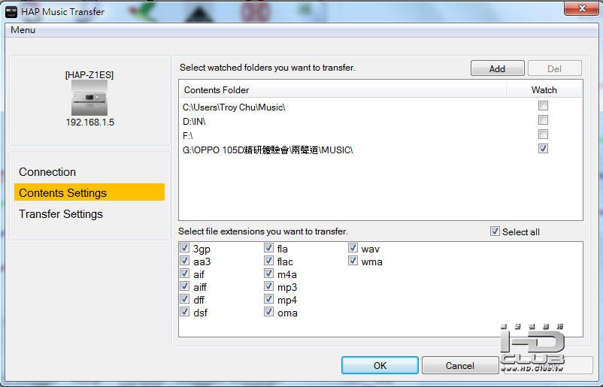This screenshot has height=387, width=603.
Task: Enable watch for C:\Users\Troy Chu\Music\ folder
Action: click(x=543, y=106)
